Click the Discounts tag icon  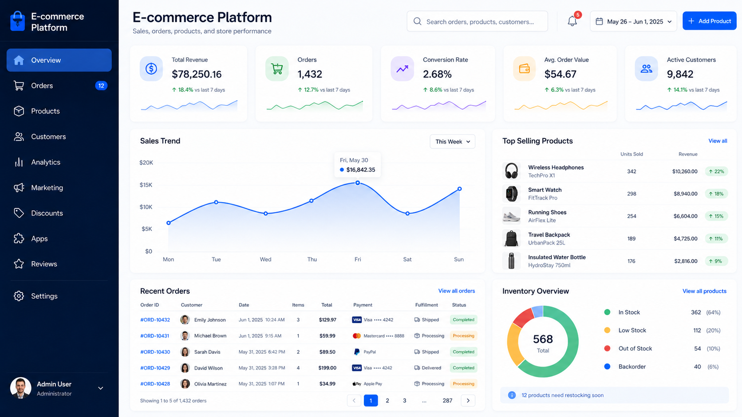point(19,213)
